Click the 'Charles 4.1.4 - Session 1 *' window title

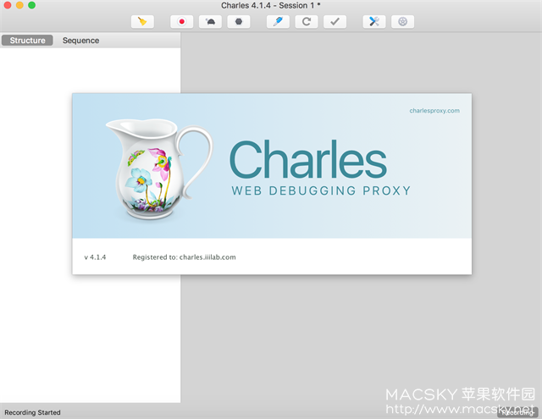click(271, 6)
